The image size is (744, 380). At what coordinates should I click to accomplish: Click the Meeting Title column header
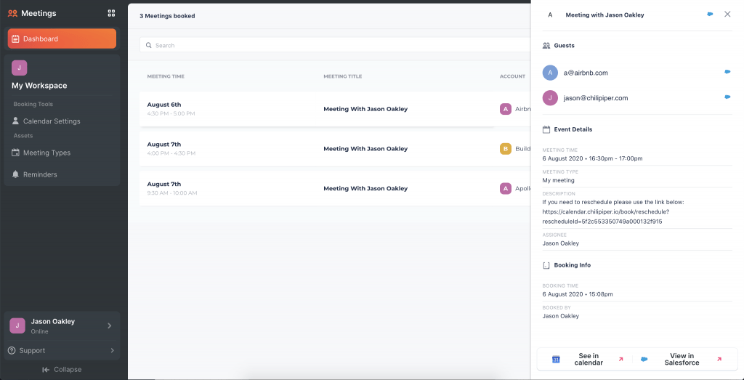click(343, 76)
